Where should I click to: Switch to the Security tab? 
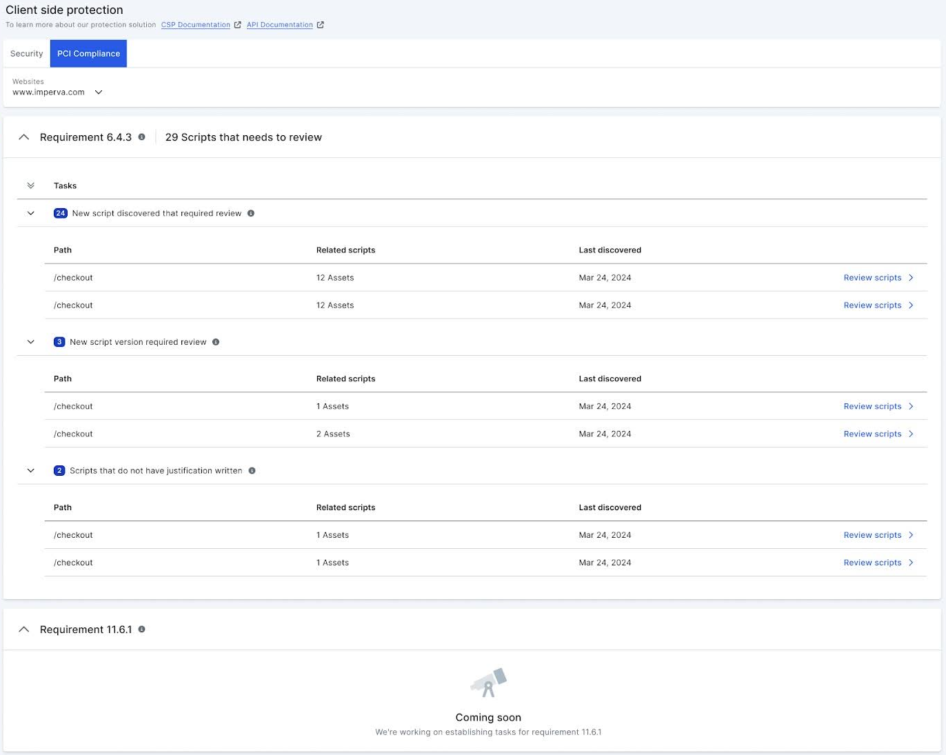point(26,53)
